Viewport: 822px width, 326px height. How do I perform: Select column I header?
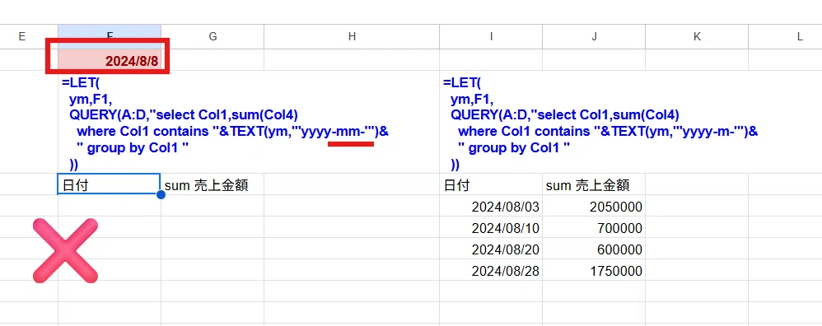pyautogui.click(x=491, y=36)
